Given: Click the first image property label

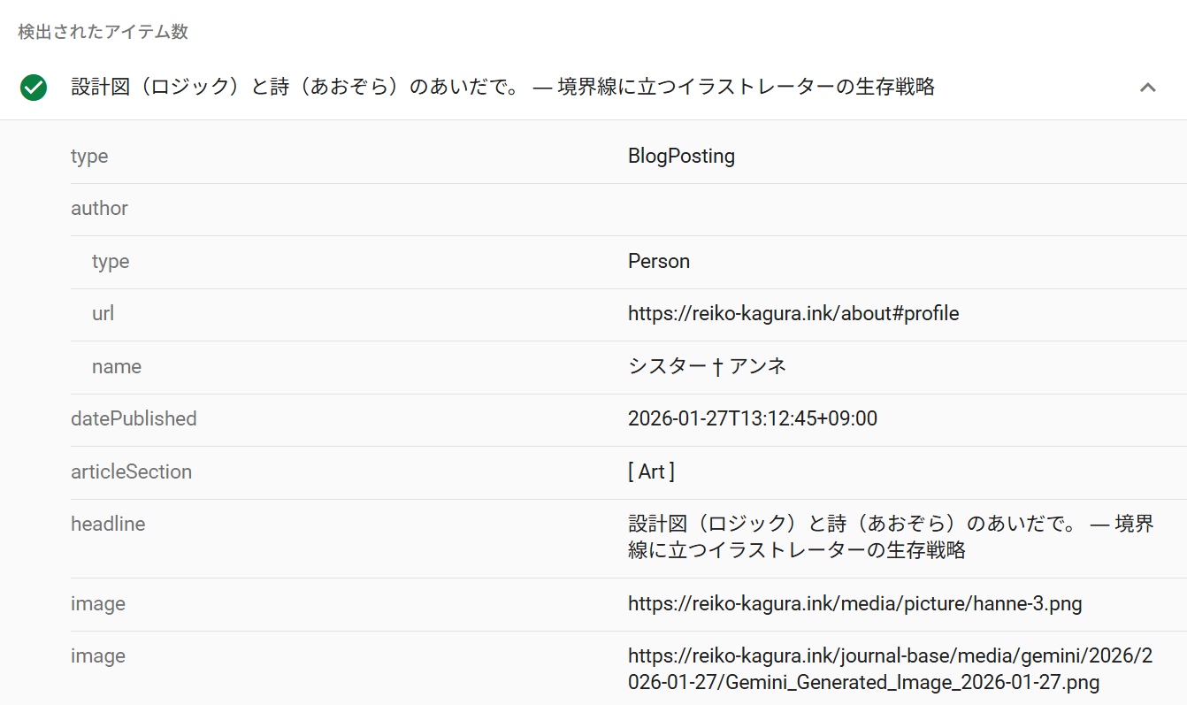Looking at the screenshot, I should [x=98, y=603].
